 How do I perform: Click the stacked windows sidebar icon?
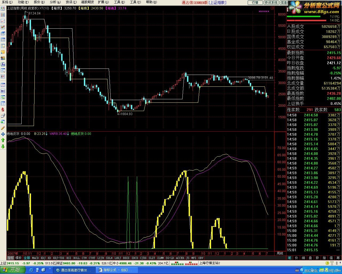3,33
